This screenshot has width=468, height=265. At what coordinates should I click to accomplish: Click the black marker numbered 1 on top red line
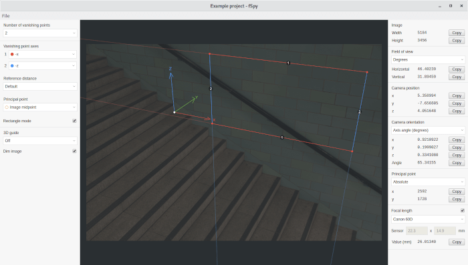click(288, 63)
